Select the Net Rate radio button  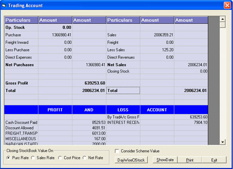[x=84, y=158]
